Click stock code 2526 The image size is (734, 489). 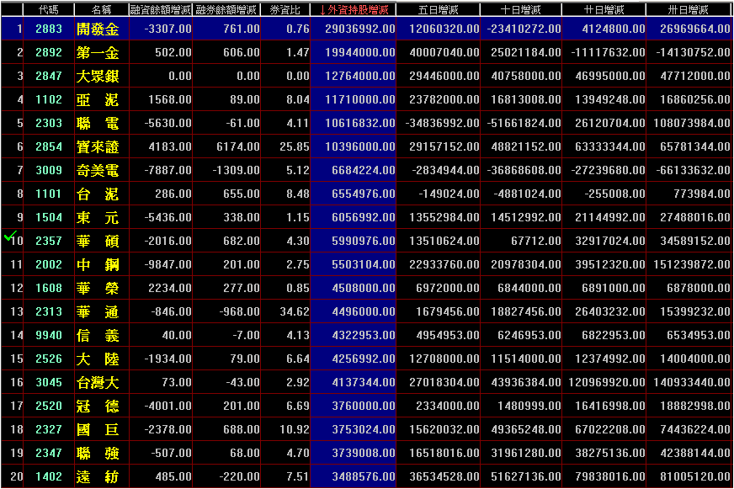[49, 359]
